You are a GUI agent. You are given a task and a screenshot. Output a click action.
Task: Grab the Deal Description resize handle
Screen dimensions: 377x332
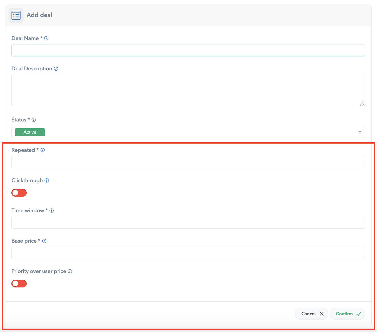click(x=362, y=104)
